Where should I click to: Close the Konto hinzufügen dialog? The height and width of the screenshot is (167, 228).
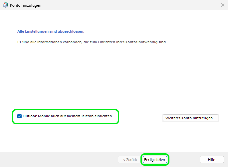point(222,5)
